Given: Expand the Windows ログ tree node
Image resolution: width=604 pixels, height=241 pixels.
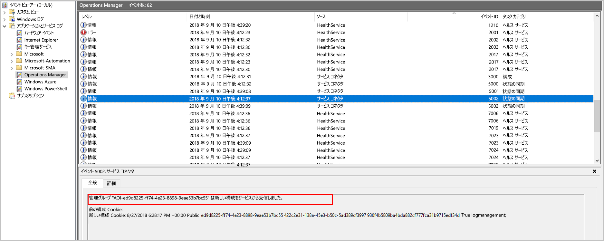Looking at the screenshot, I should pos(5,19).
